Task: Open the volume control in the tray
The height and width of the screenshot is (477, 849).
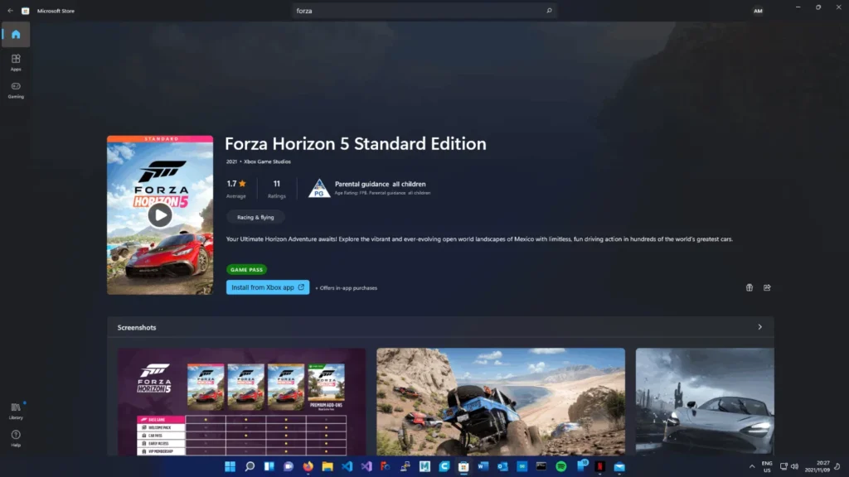Action: coord(794,466)
